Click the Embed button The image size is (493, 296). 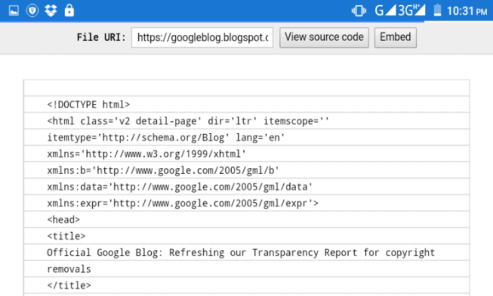point(395,37)
